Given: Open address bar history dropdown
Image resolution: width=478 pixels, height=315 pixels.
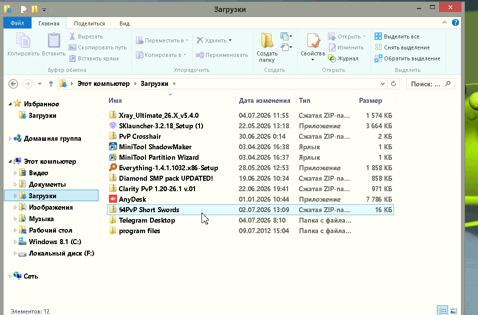Looking at the screenshot, I should (382, 84).
